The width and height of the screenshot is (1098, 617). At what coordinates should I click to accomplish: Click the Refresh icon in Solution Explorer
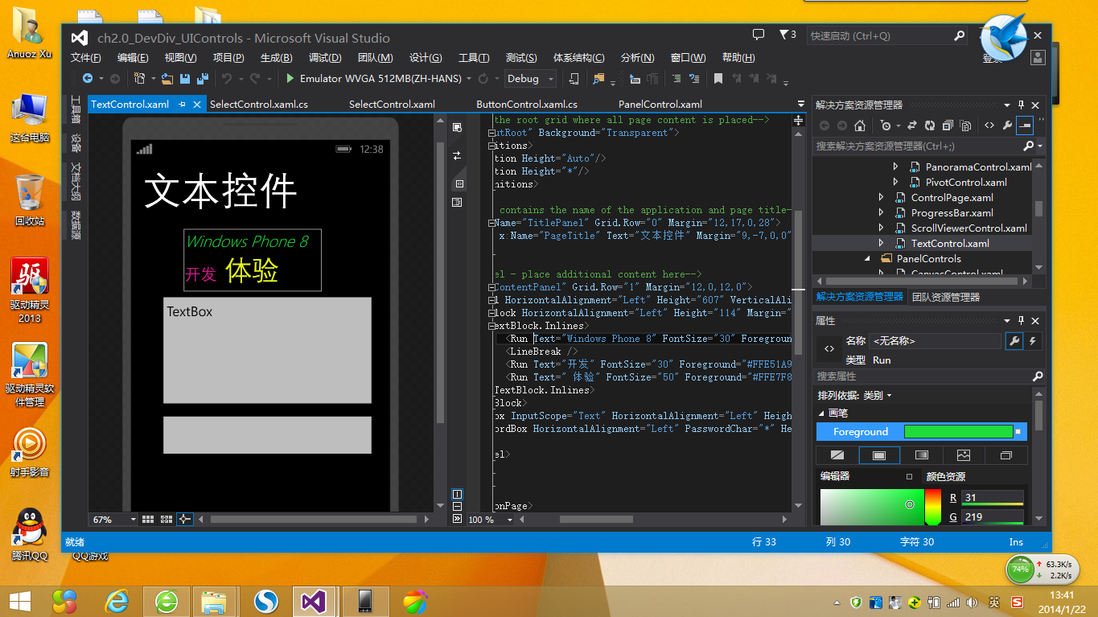click(930, 125)
